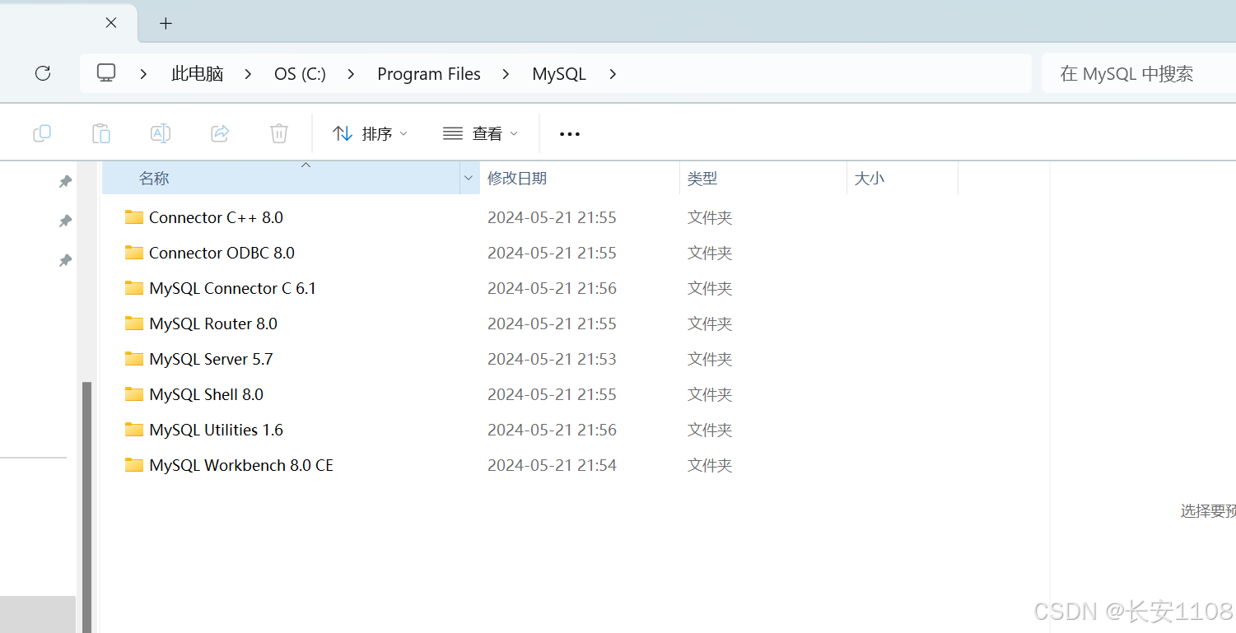Click the Delete trash icon in toolbar
1236x633 pixels.
[279, 133]
